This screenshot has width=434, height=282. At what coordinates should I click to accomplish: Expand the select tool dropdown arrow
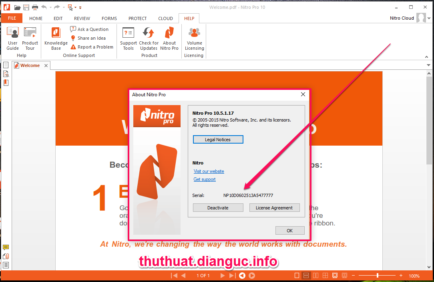(x=76, y=8)
